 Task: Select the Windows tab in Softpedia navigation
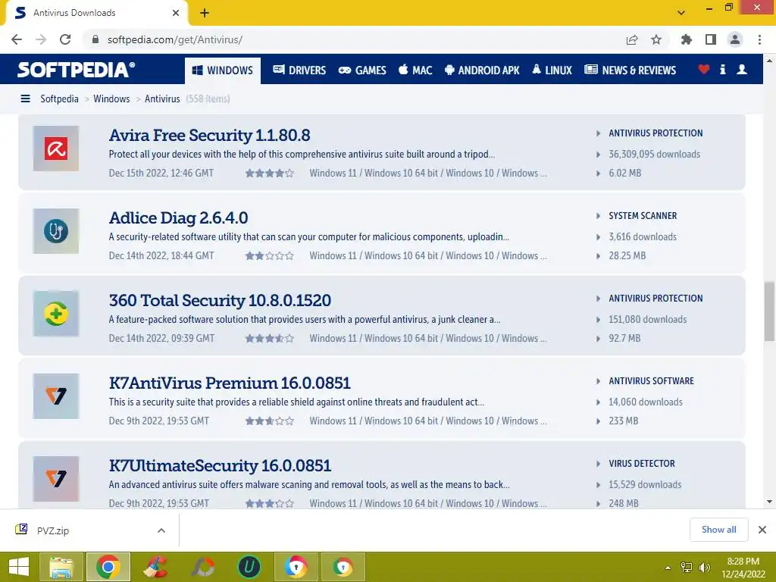[x=223, y=70]
